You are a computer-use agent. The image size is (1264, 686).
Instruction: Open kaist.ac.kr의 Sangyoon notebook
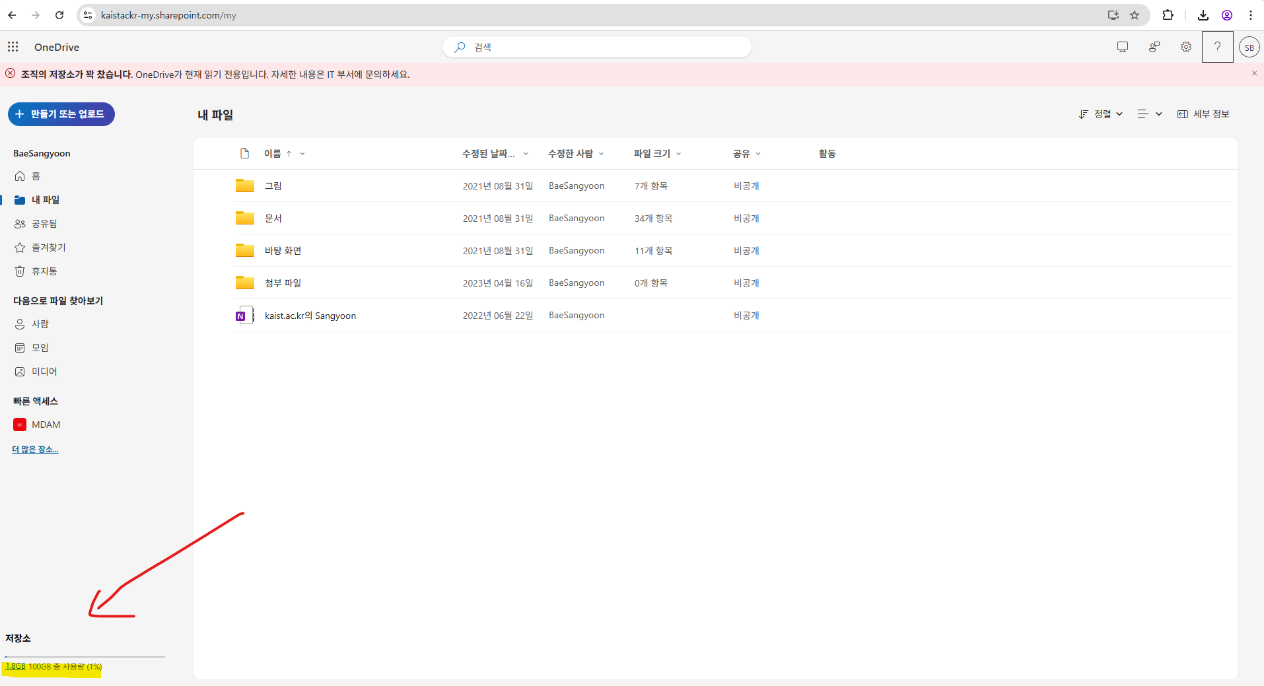(310, 316)
